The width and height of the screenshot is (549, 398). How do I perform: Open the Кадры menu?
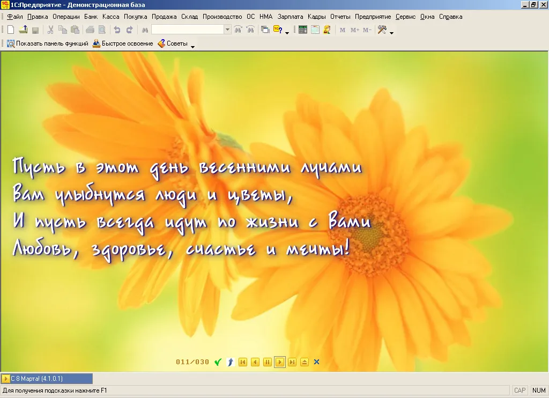pos(316,17)
